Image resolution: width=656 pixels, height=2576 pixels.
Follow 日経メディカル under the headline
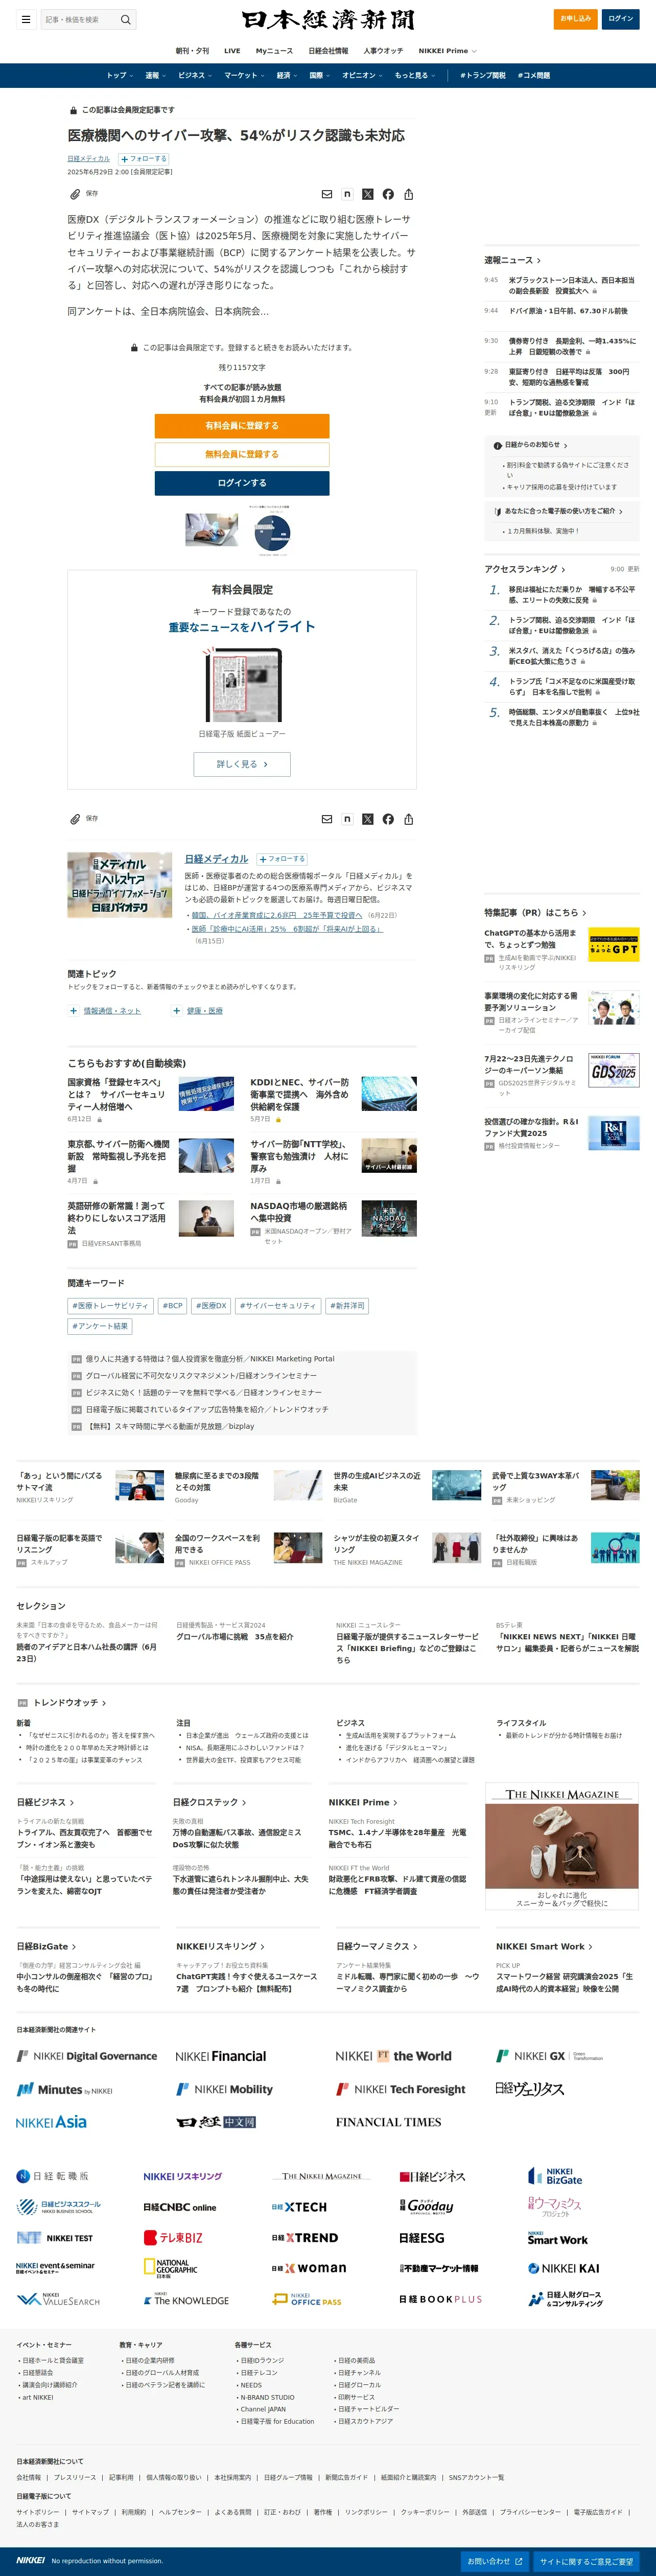click(144, 159)
